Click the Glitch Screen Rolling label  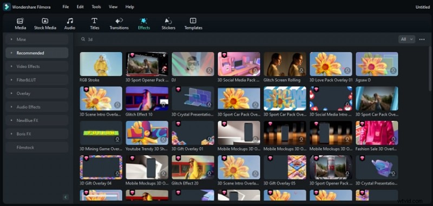click(x=282, y=80)
